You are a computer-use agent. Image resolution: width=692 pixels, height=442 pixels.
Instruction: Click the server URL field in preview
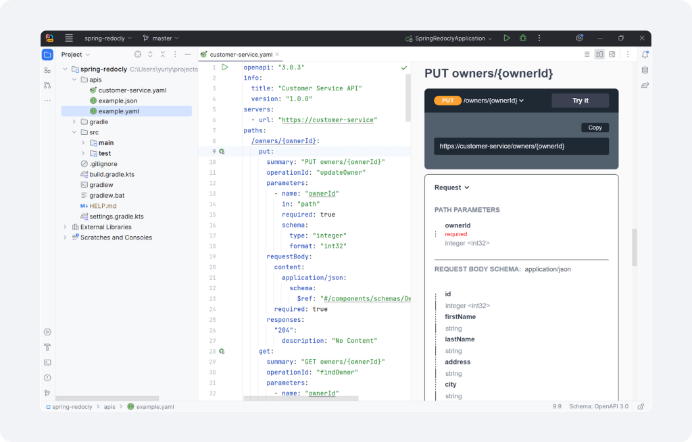521,146
